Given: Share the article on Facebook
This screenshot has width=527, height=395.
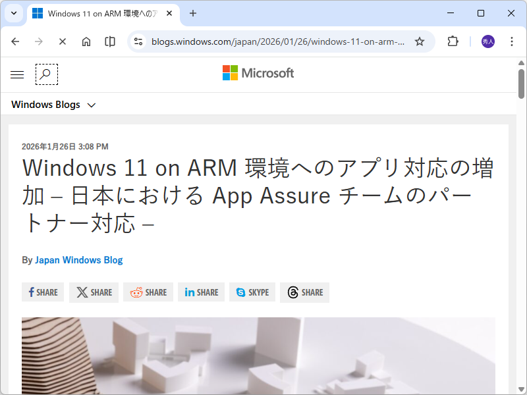Looking at the screenshot, I should pos(42,292).
